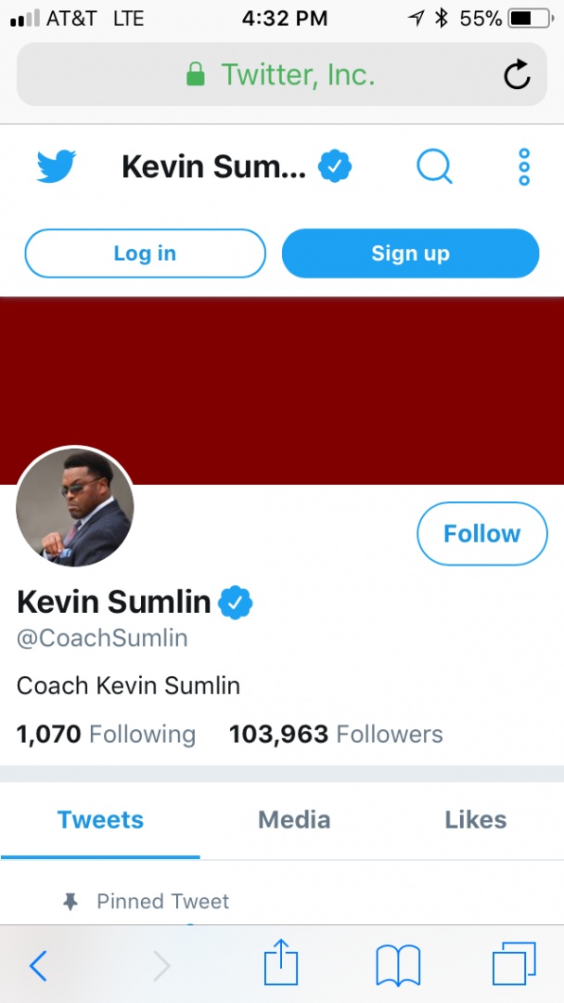The image size is (564, 1003).
Task: Switch to the Likes tab
Action: point(475,820)
